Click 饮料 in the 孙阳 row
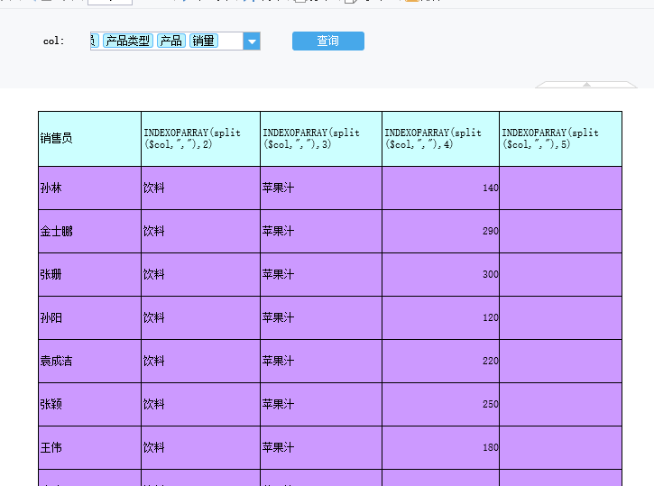 pos(200,318)
